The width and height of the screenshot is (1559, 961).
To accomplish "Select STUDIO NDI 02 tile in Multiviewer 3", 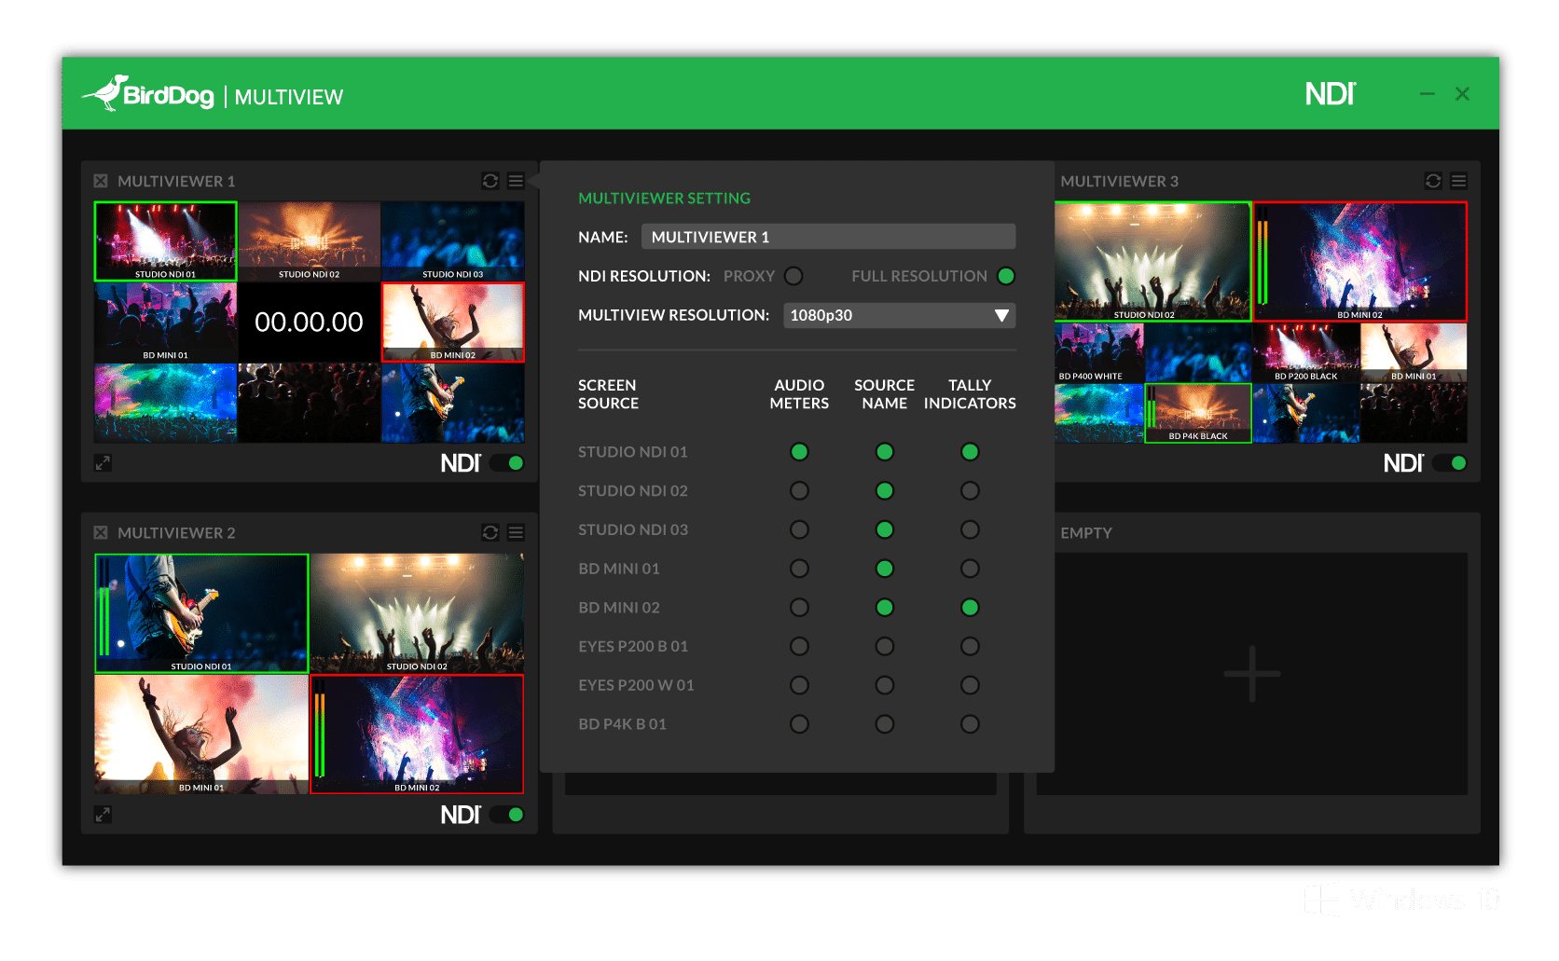I will click(x=1153, y=262).
